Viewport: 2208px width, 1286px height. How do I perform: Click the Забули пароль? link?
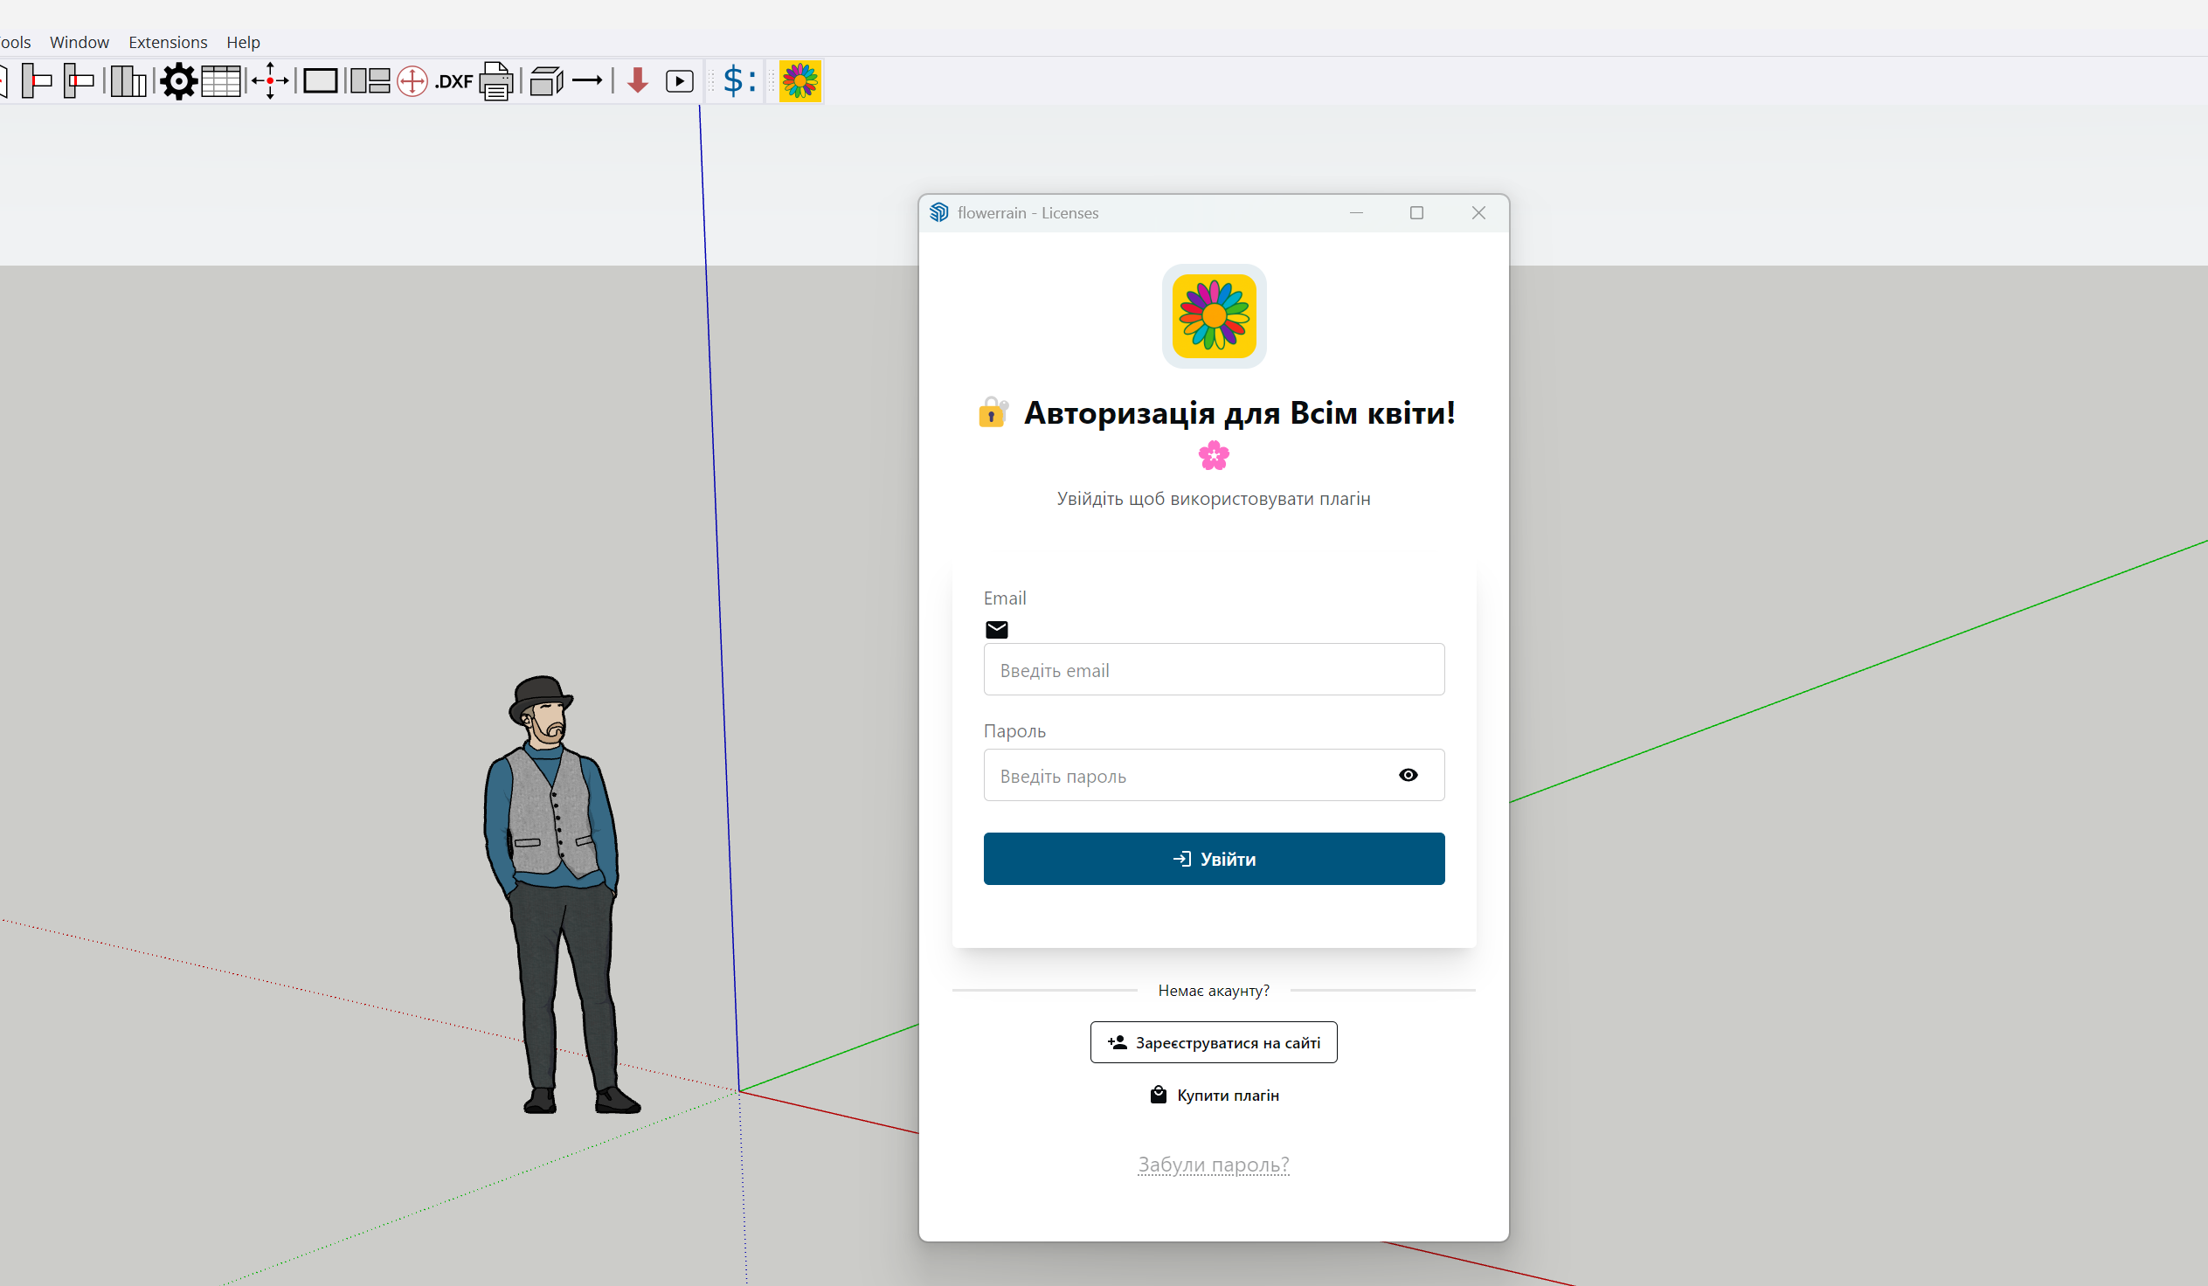click(x=1213, y=1165)
